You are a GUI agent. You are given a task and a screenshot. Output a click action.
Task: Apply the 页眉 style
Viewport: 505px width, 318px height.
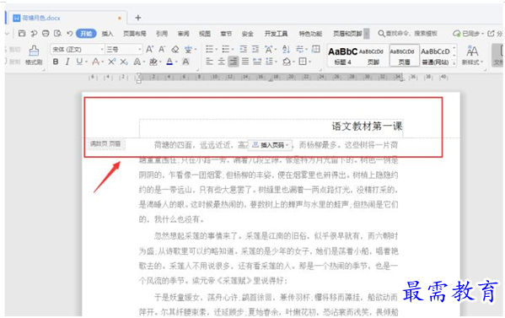tap(404, 56)
